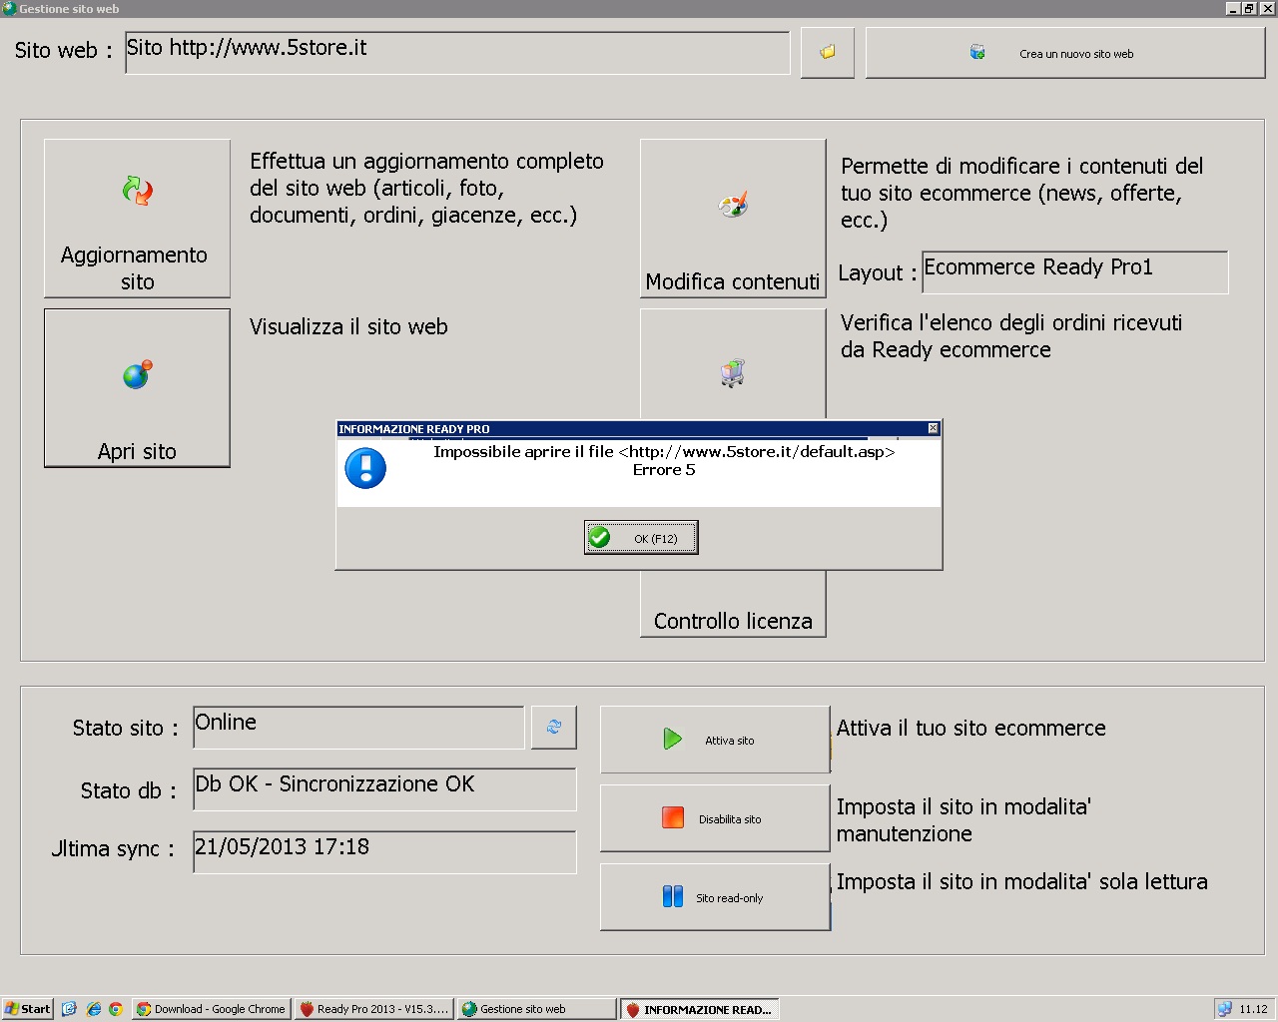Click the Impossibile aprire il file message text
The width and height of the screenshot is (1278, 1022).
[x=664, y=452]
